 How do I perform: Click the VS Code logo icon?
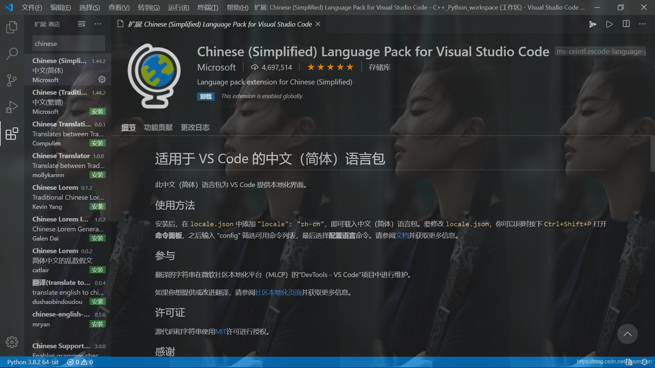[9, 7]
